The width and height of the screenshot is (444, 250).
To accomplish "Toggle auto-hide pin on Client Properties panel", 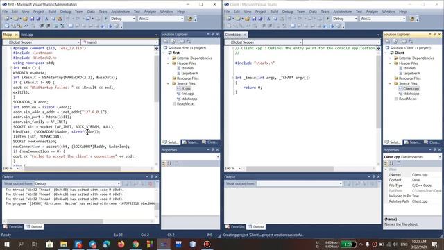I will pos(435,150).
